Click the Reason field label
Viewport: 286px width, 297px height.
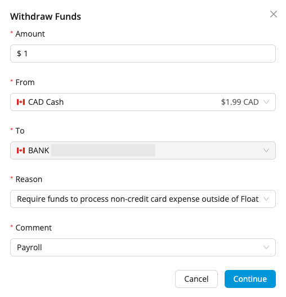(x=29, y=179)
